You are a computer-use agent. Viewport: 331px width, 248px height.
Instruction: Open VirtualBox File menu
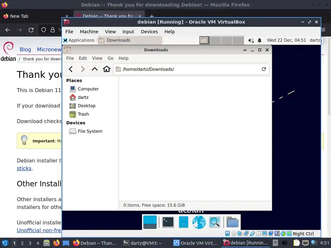click(69, 32)
